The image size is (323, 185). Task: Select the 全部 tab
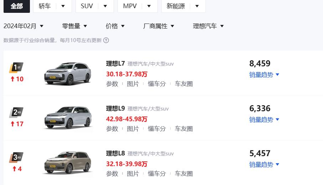click(x=17, y=6)
